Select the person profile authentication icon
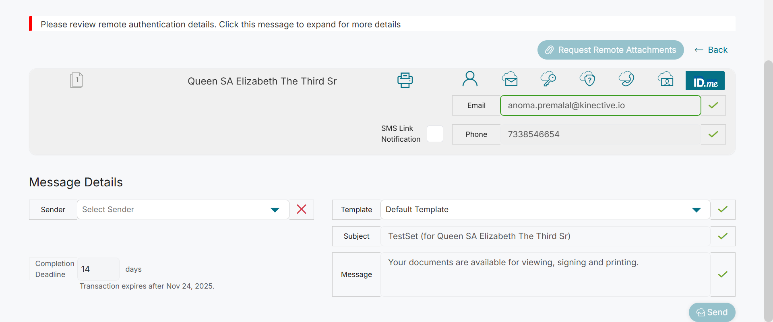The width and height of the screenshot is (773, 322). pyautogui.click(x=470, y=79)
